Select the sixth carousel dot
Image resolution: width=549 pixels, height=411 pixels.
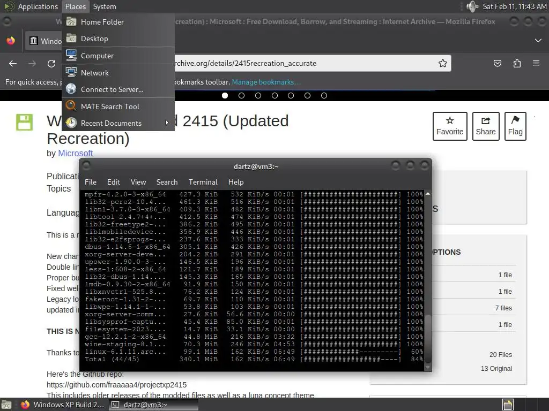point(307,95)
